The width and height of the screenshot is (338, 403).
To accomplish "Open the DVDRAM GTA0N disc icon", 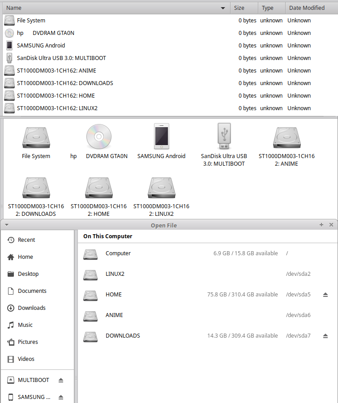I will (99, 137).
